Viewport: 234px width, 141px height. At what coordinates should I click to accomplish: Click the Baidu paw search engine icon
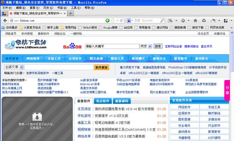(x=129, y=21)
